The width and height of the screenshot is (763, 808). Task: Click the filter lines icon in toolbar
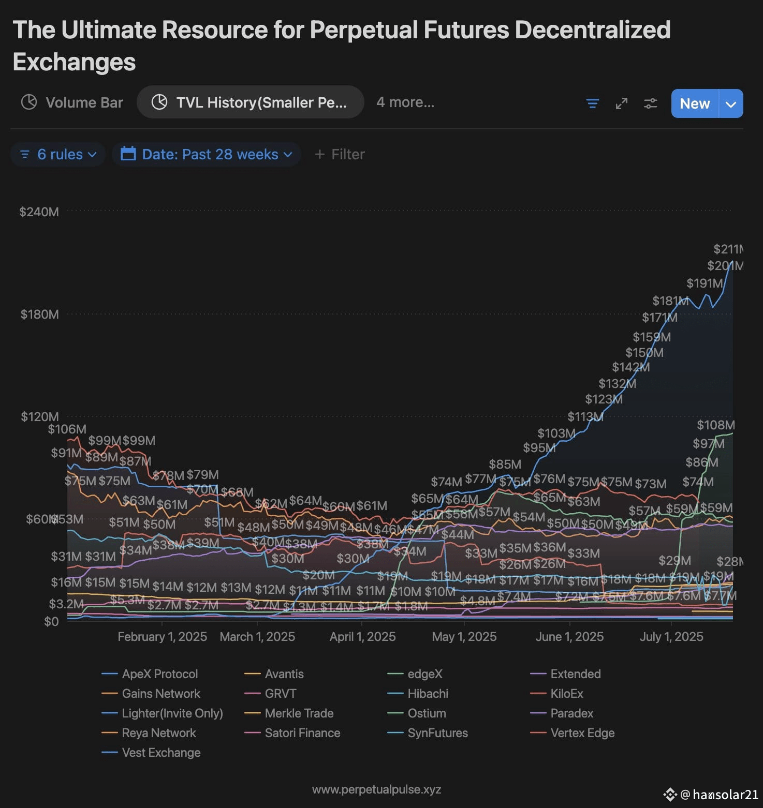[593, 103]
